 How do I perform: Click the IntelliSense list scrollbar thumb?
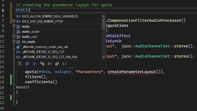[x=104, y=24]
